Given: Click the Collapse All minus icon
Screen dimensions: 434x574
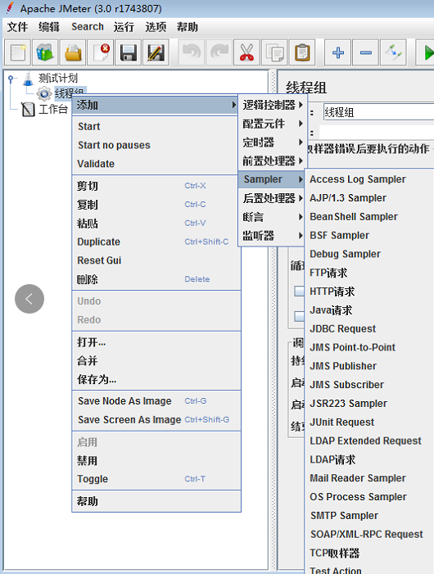Looking at the screenshot, I should (366, 52).
